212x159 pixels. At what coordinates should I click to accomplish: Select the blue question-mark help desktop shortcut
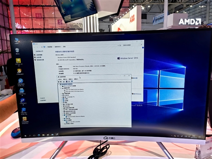coord(24,111)
